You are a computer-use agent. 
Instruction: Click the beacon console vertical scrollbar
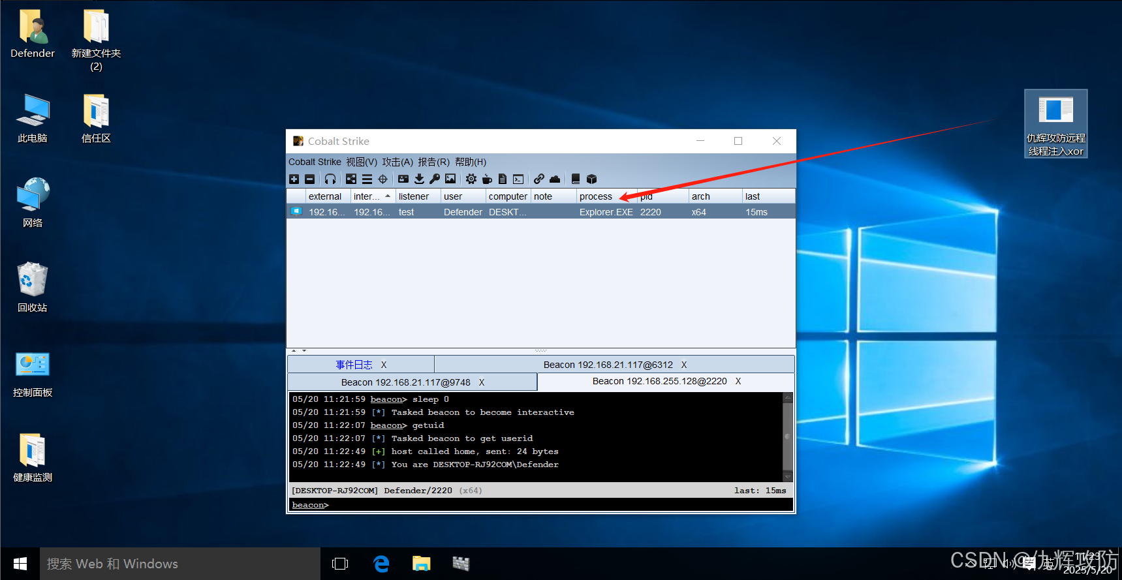tap(787, 436)
